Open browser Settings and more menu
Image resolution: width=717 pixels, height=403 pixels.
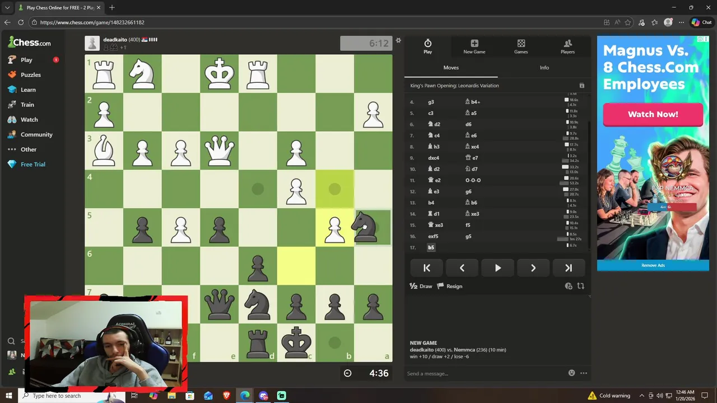(681, 22)
